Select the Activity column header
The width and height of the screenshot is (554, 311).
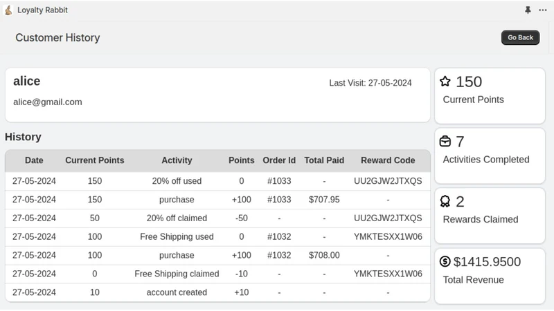tap(177, 160)
